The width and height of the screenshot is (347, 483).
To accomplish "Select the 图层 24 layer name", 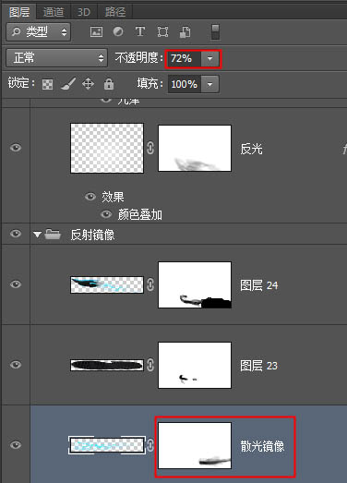I will [x=259, y=285].
